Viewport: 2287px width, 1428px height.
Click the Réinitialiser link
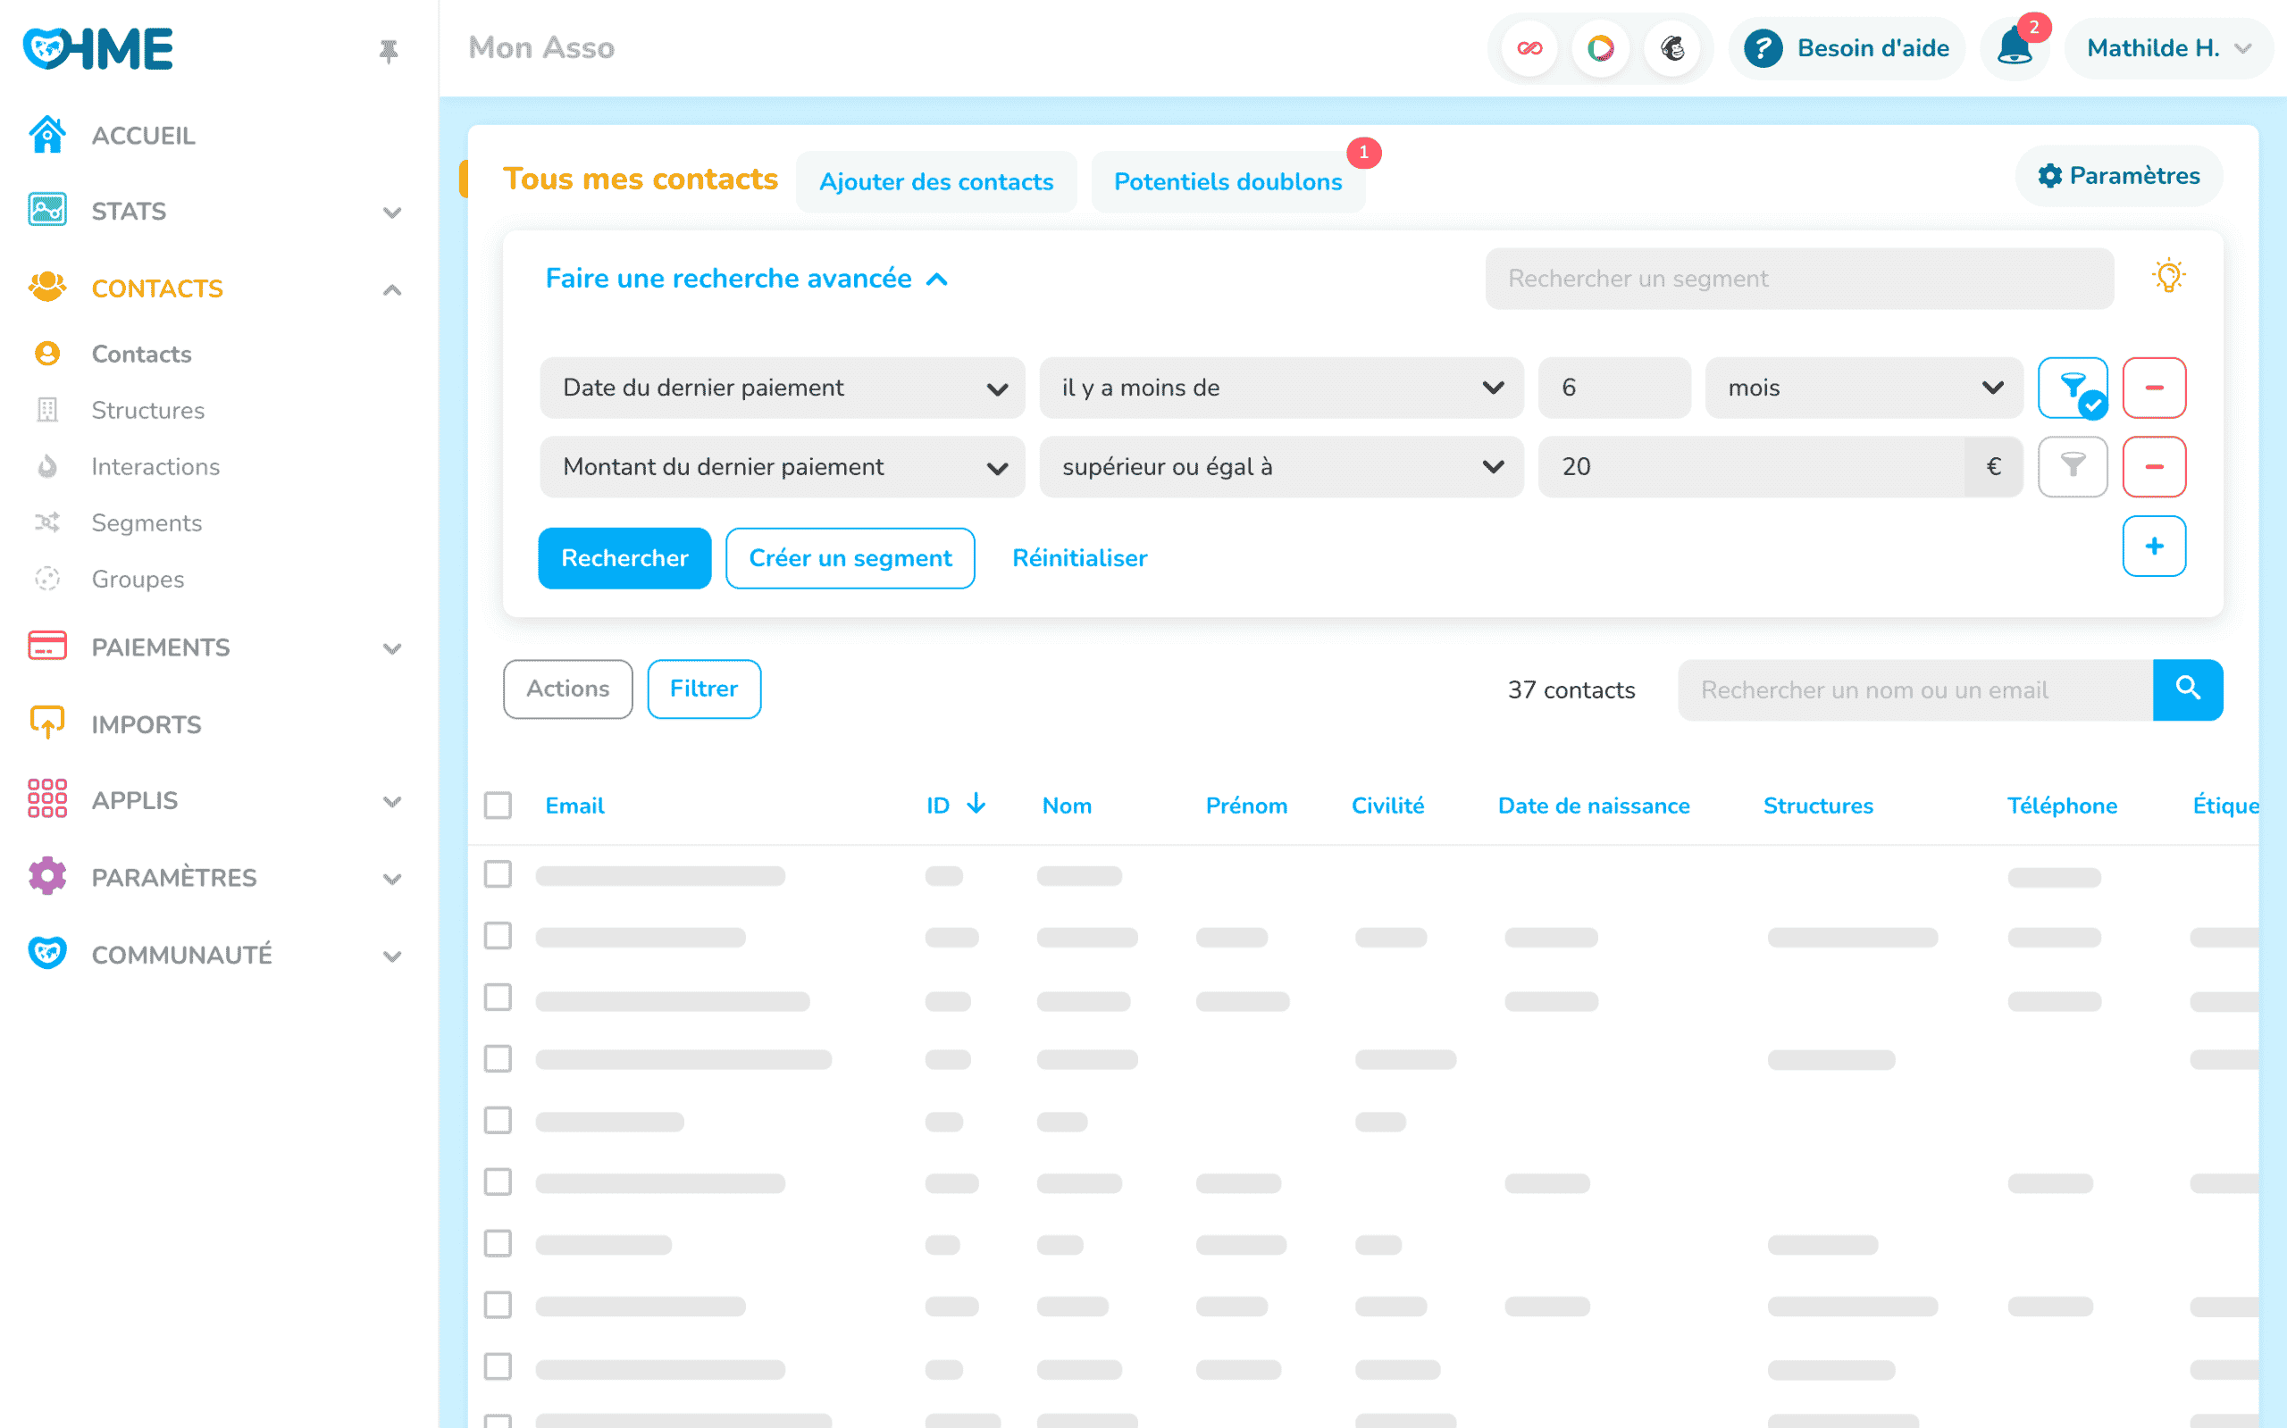pos(1079,558)
